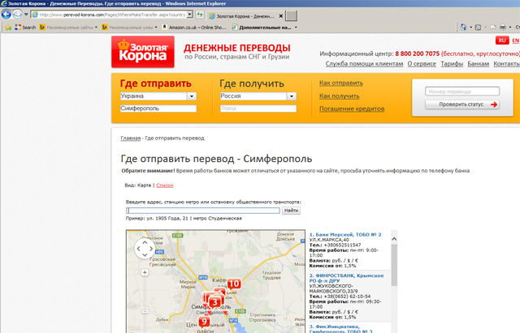Click the bank list scrollbar thumb

394,265
